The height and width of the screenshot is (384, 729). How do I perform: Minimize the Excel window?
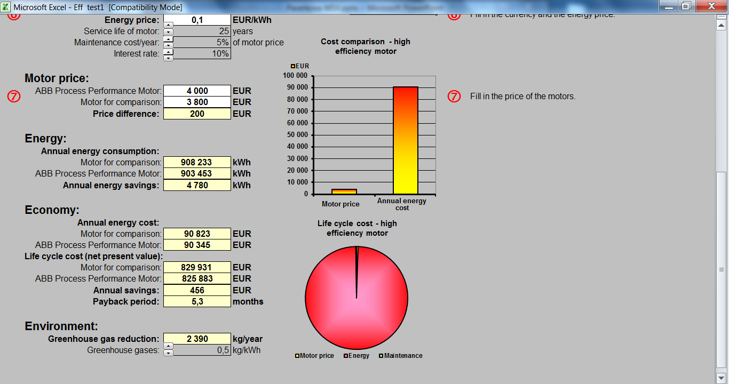click(670, 6)
